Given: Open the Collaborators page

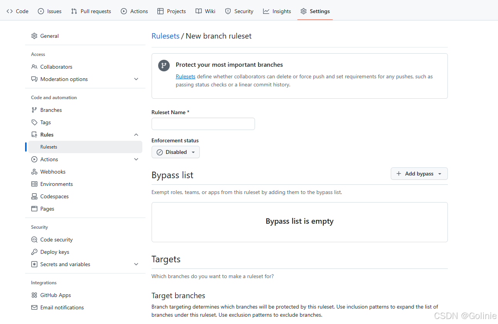Looking at the screenshot, I should (x=85, y=67).
